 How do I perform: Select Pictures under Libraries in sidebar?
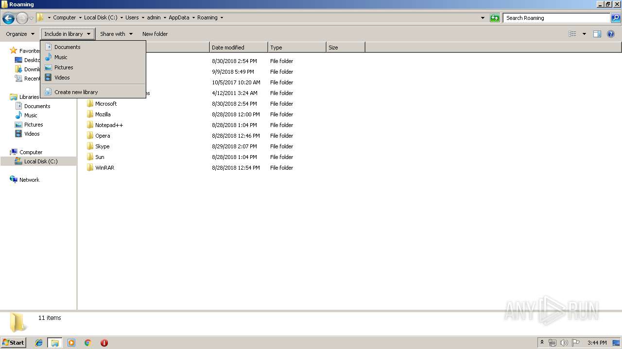point(34,125)
